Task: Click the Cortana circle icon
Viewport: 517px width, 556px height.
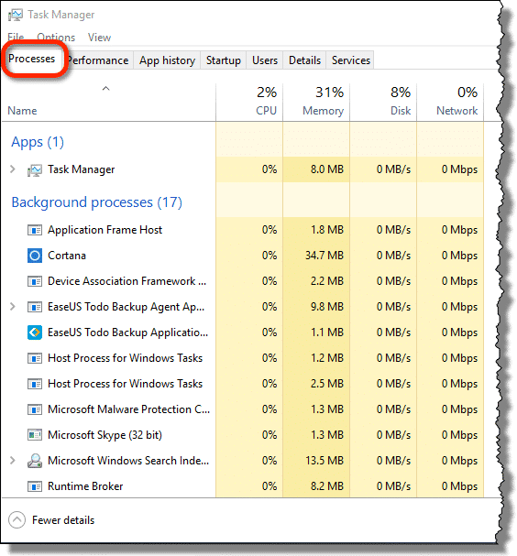Action: tap(35, 256)
